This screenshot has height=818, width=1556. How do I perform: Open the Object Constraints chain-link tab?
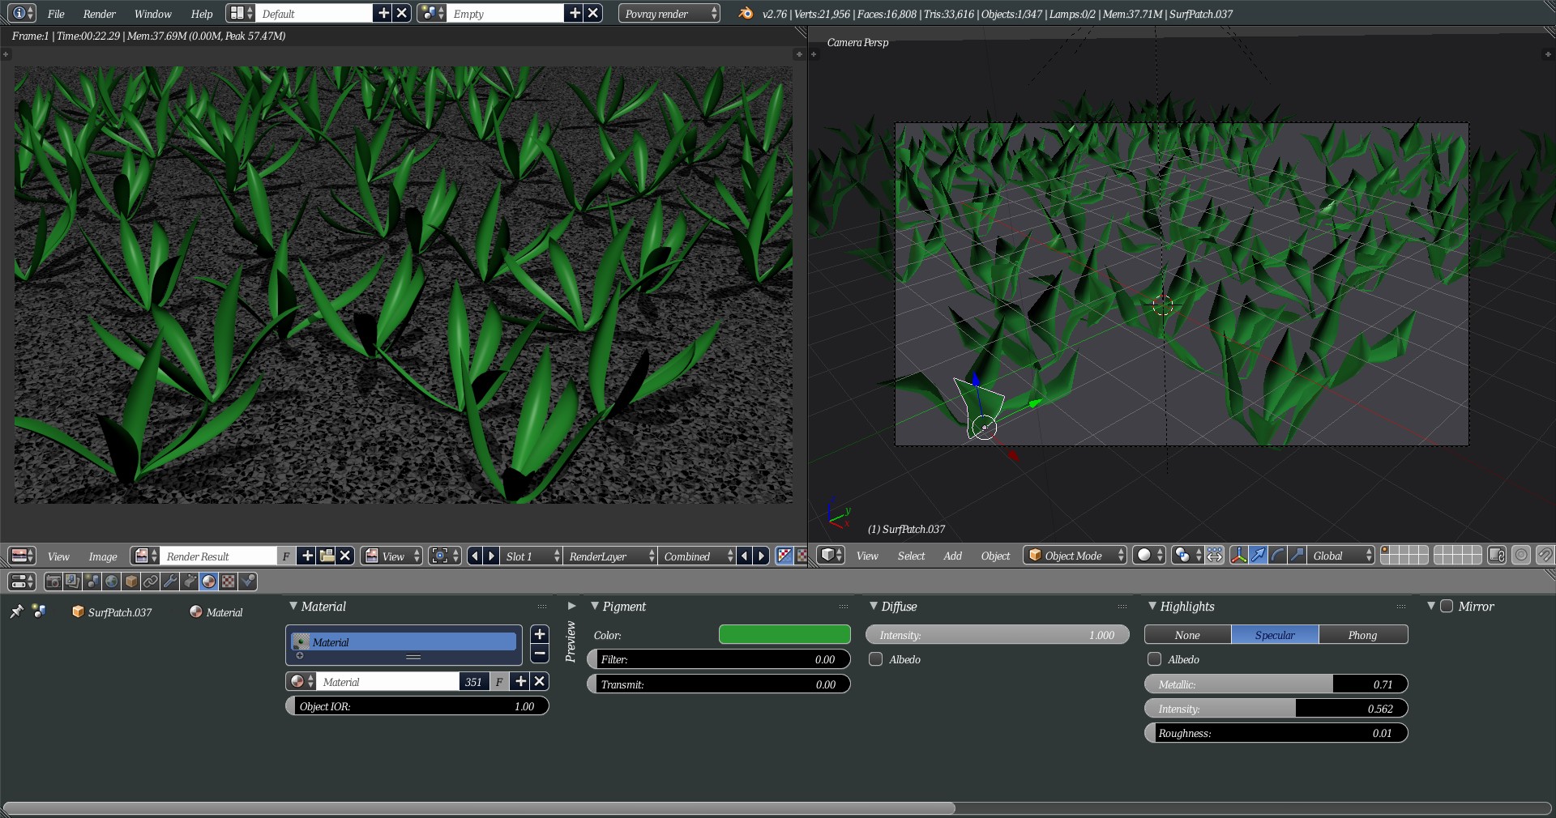151,582
